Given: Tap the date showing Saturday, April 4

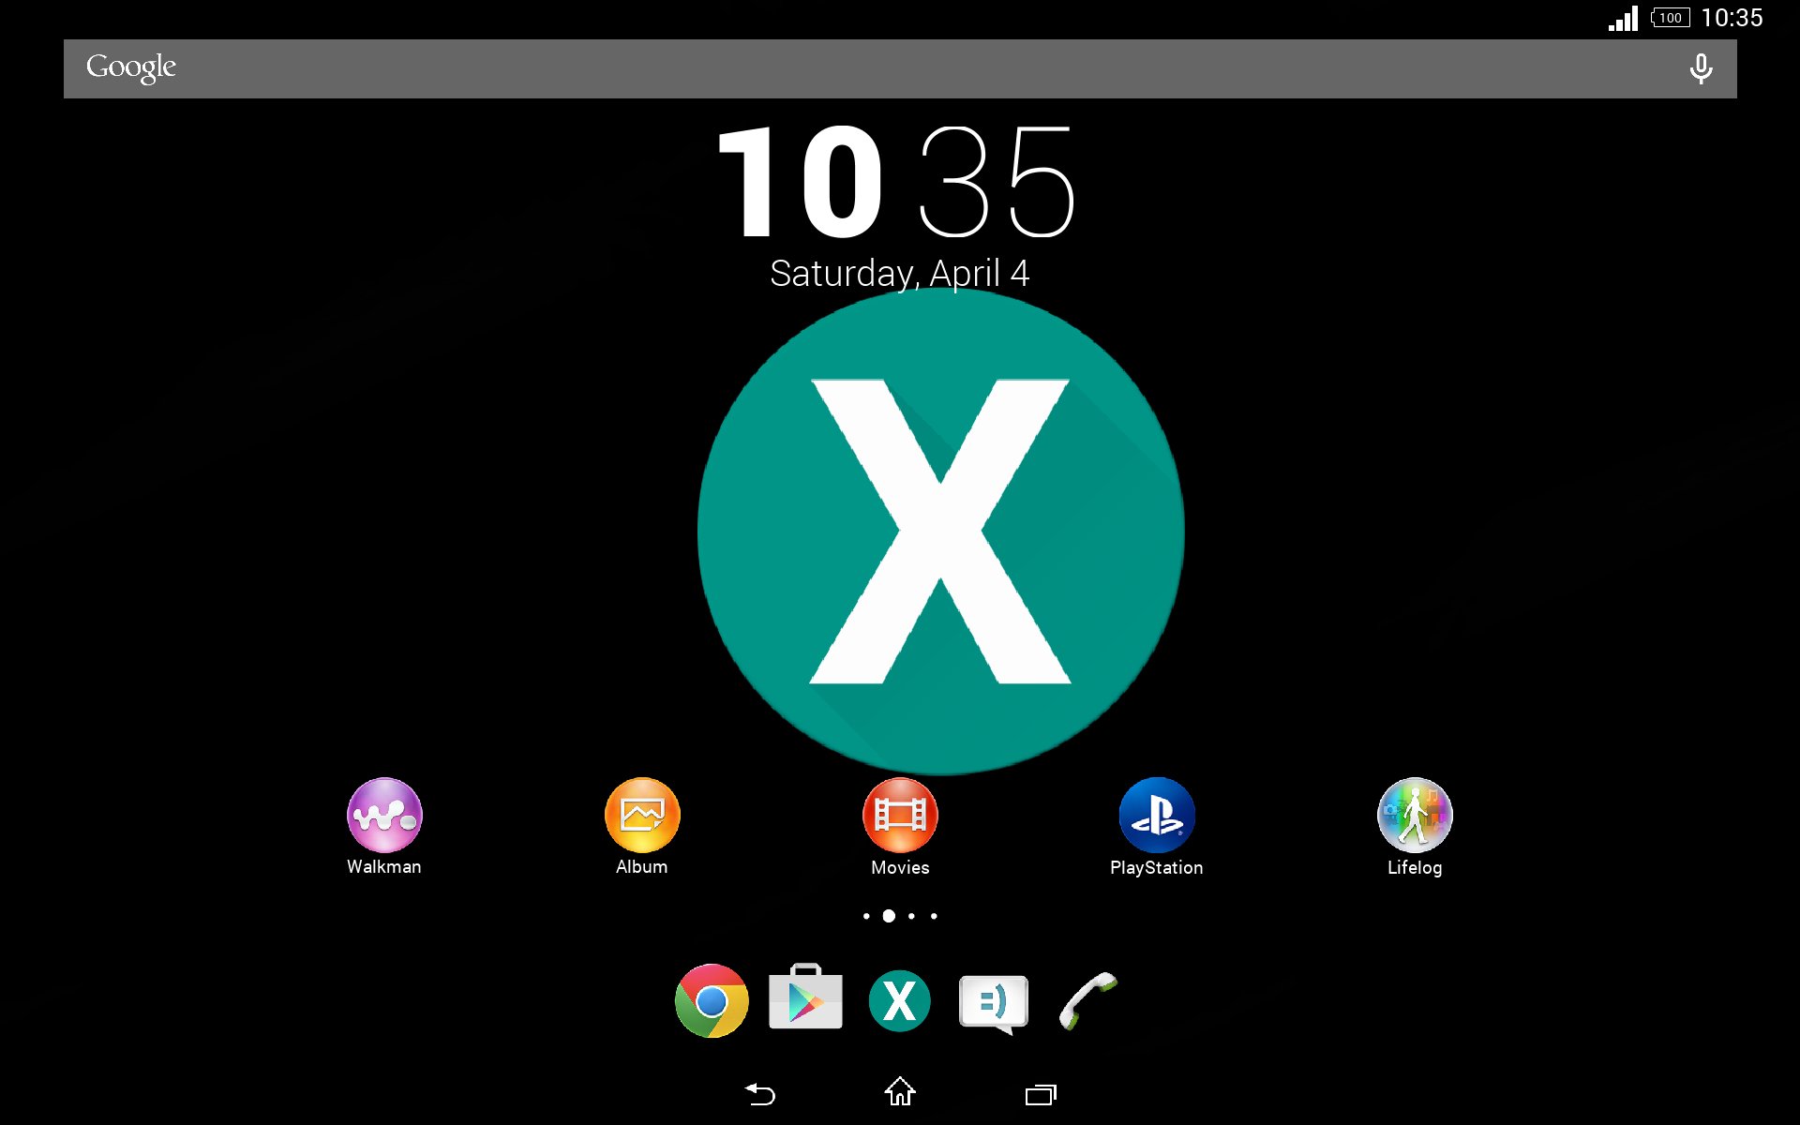Looking at the screenshot, I should click(898, 274).
